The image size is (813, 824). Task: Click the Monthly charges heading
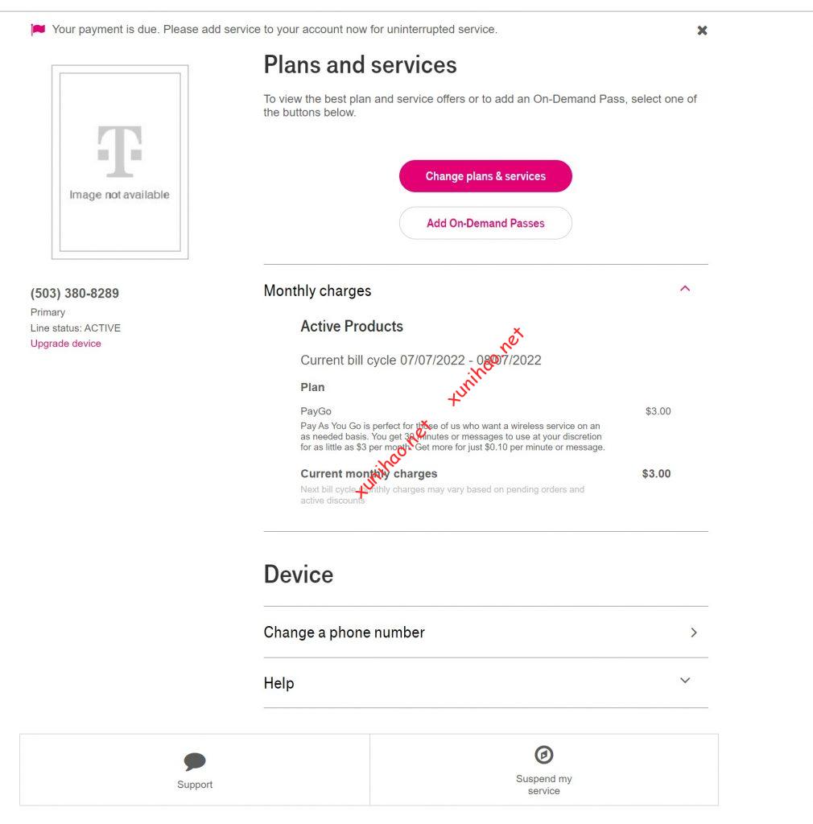click(x=317, y=290)
